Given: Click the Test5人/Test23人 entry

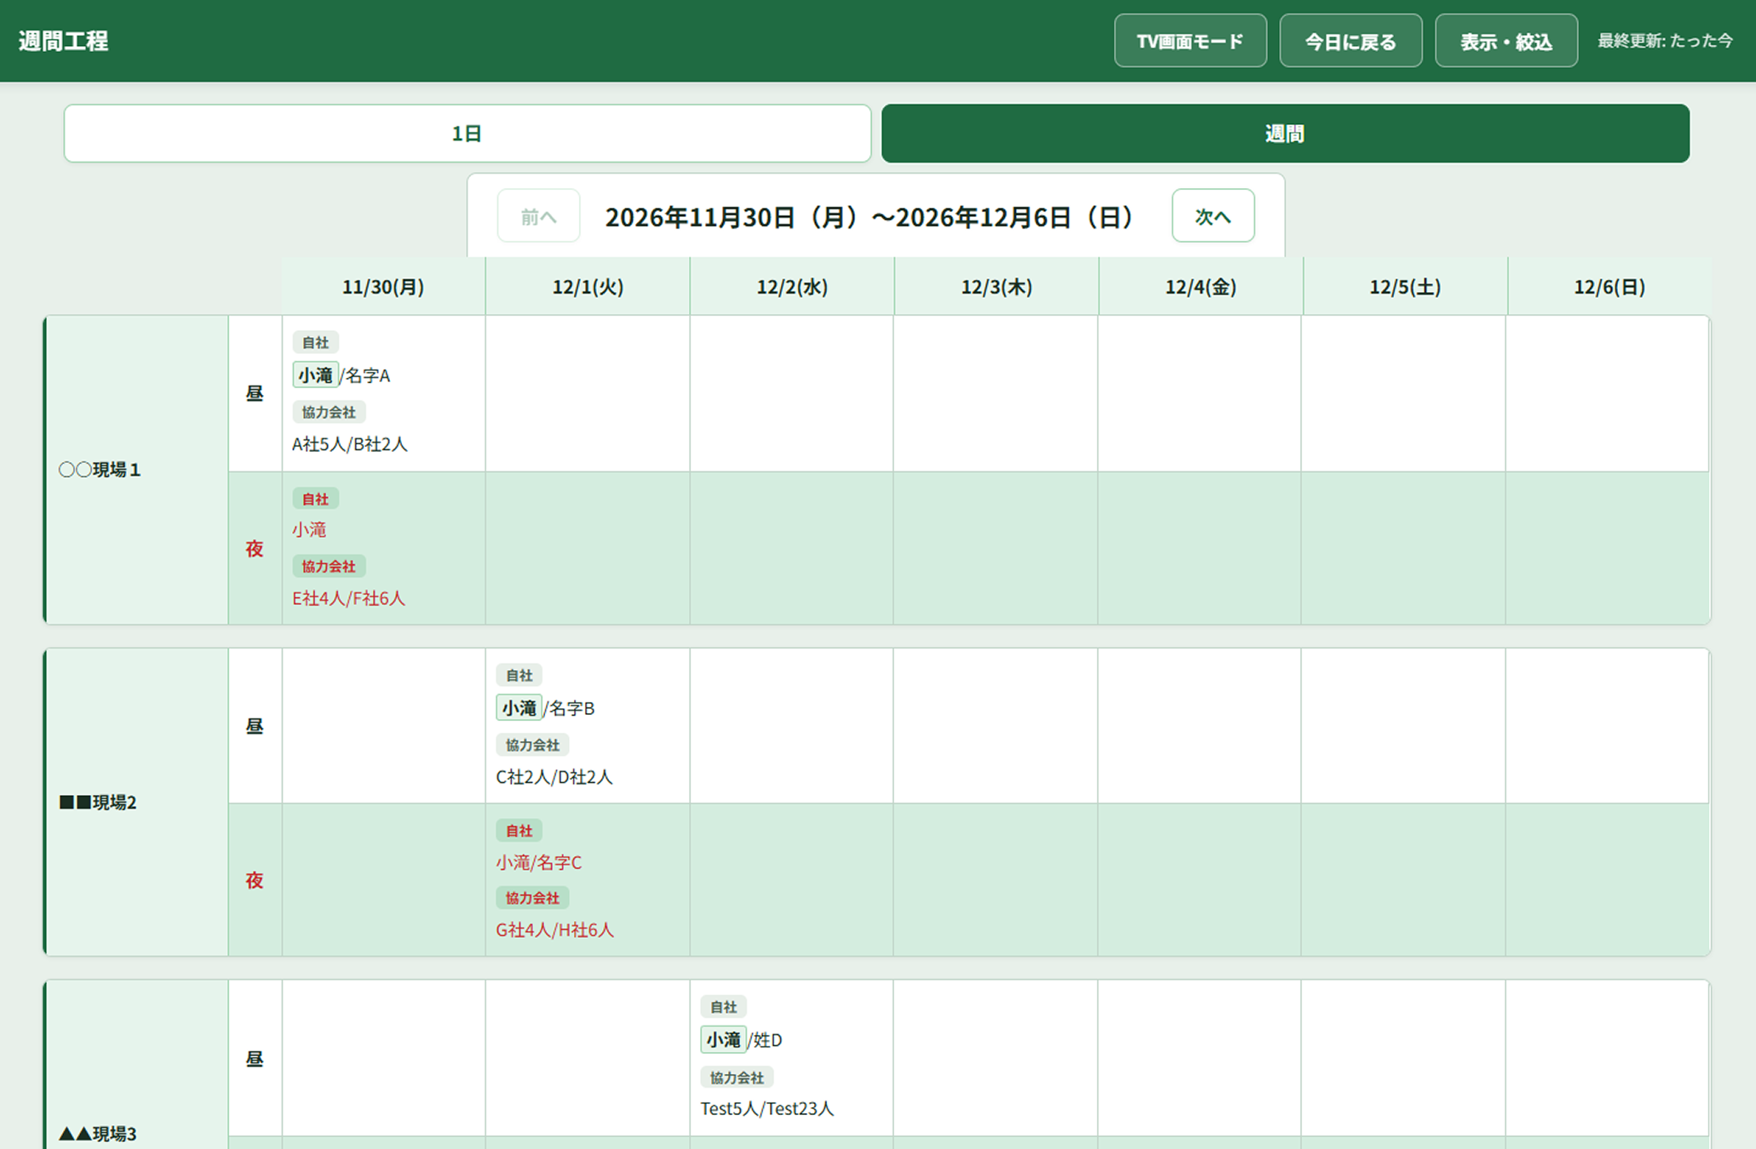Looking at the screenshot, I should [x=767, y=1108].
